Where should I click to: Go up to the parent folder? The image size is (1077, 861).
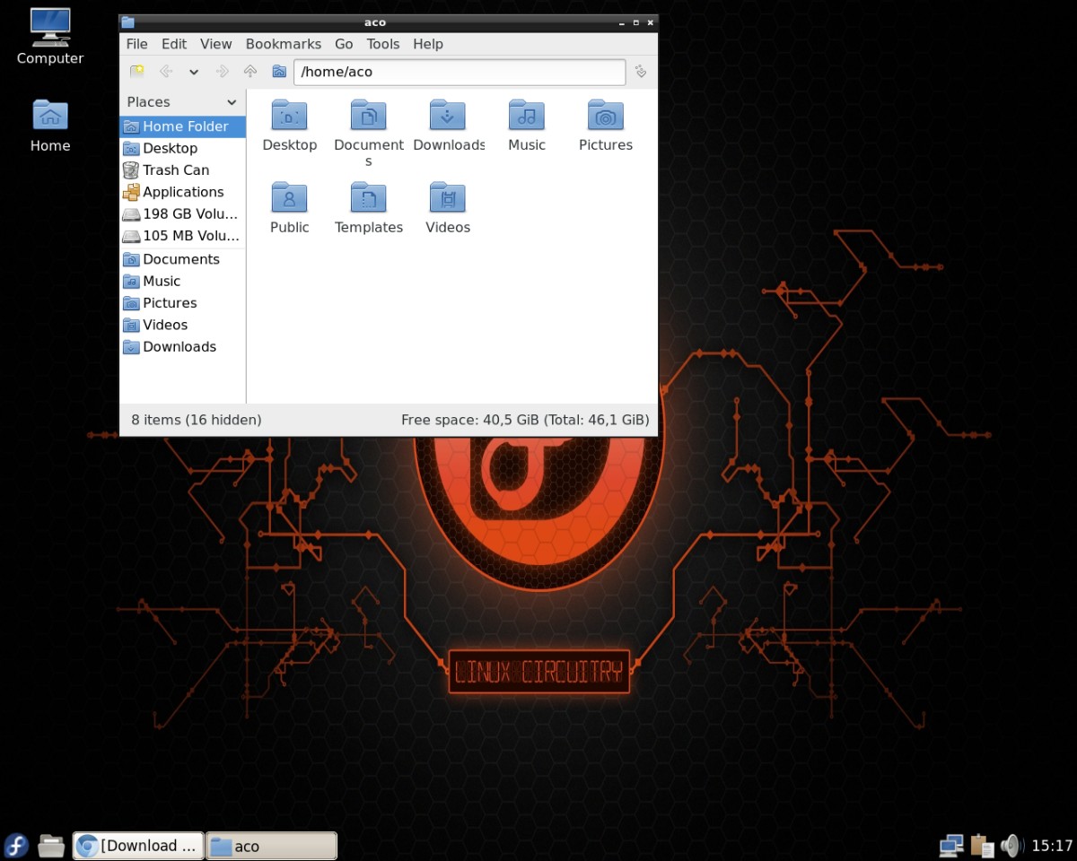pos(250,72)
